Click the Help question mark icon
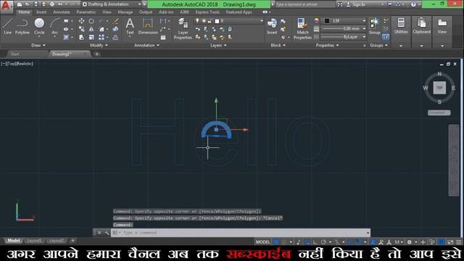This screenshot has height=261, width=464. click(x=413, y=4)
